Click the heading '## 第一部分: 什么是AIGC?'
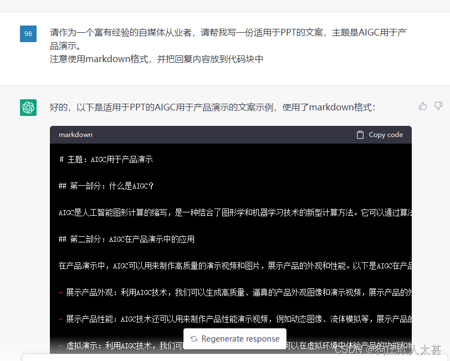 106,186
